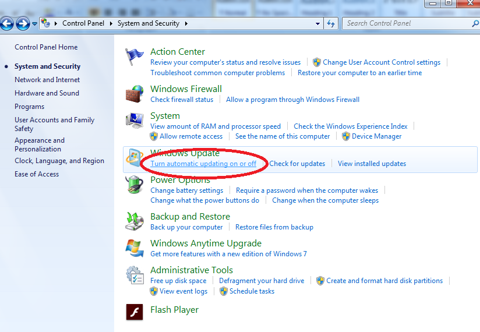Restore your computer to an earlier time
Image resolution: width=480 pixels, height=332 pixels.
(359, 73)
